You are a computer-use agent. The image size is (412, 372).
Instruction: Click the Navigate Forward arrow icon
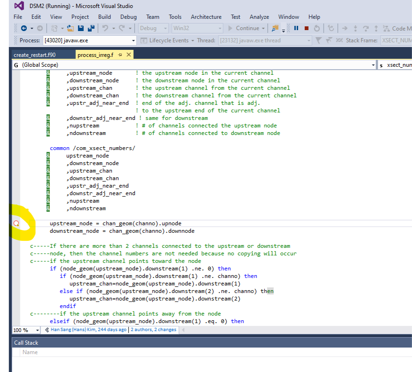pyautogui.click(x=40, y=28)
